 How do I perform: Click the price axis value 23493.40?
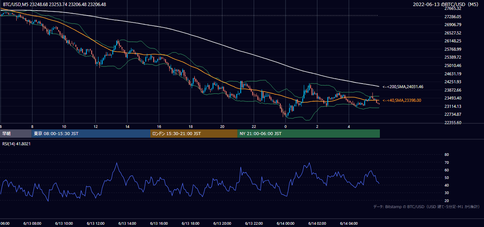453,98
